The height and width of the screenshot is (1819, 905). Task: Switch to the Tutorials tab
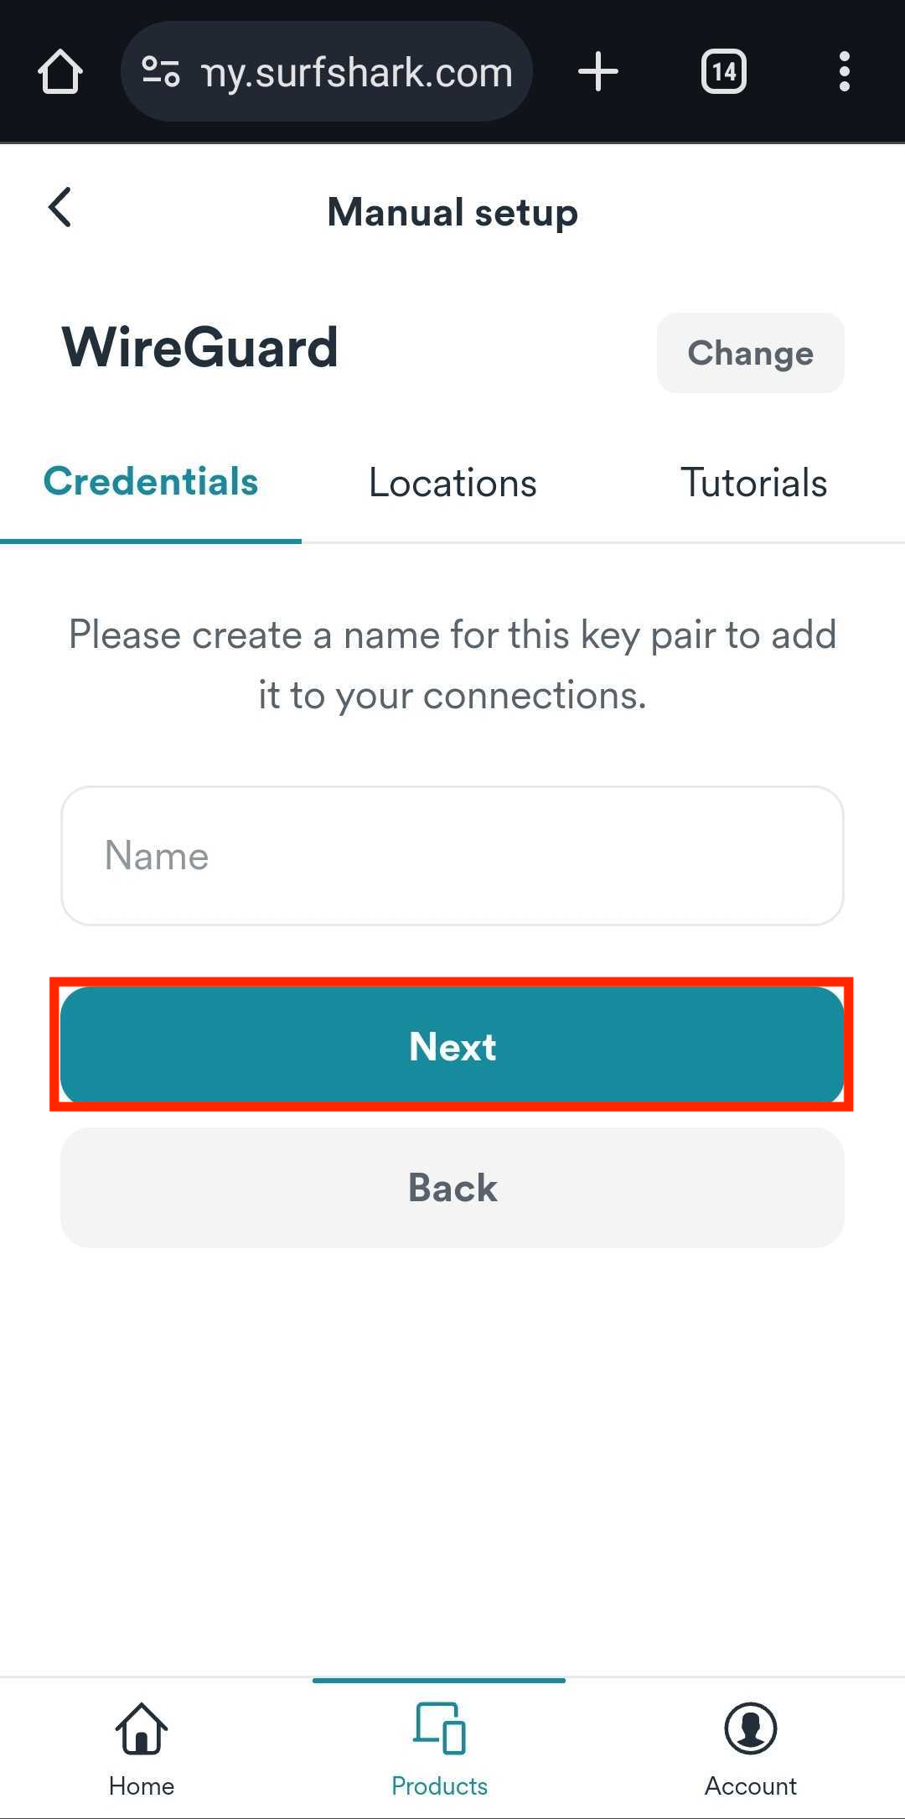click(x=752, y=483)
